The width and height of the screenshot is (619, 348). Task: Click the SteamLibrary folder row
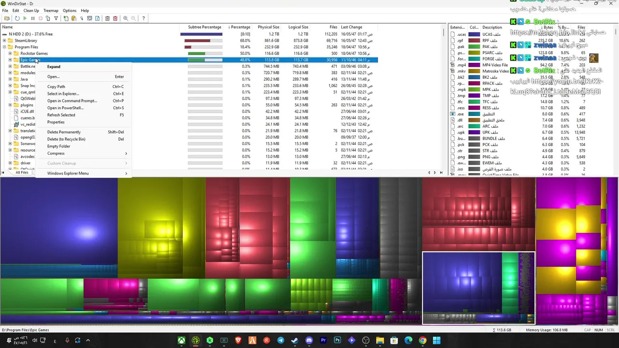pos(189,41)
